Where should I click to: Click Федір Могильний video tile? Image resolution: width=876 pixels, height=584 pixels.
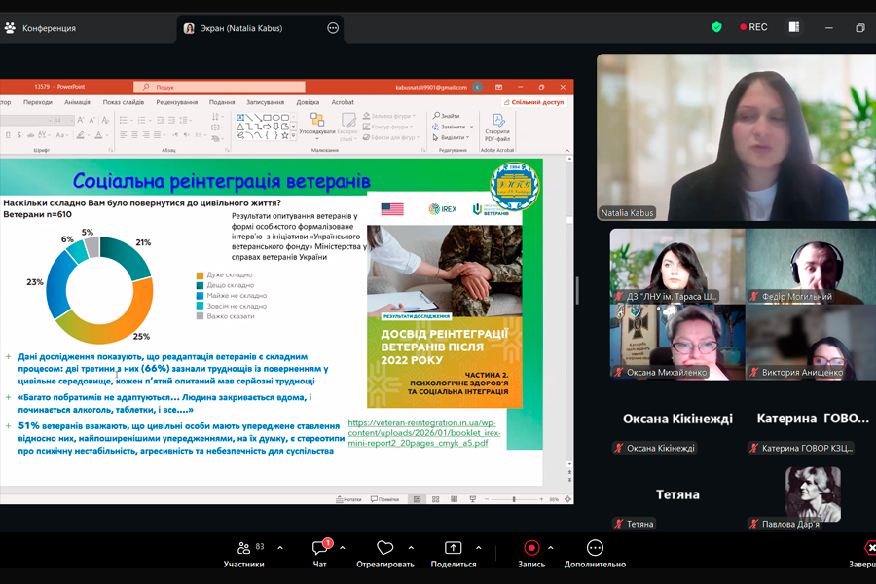(811, 266)
